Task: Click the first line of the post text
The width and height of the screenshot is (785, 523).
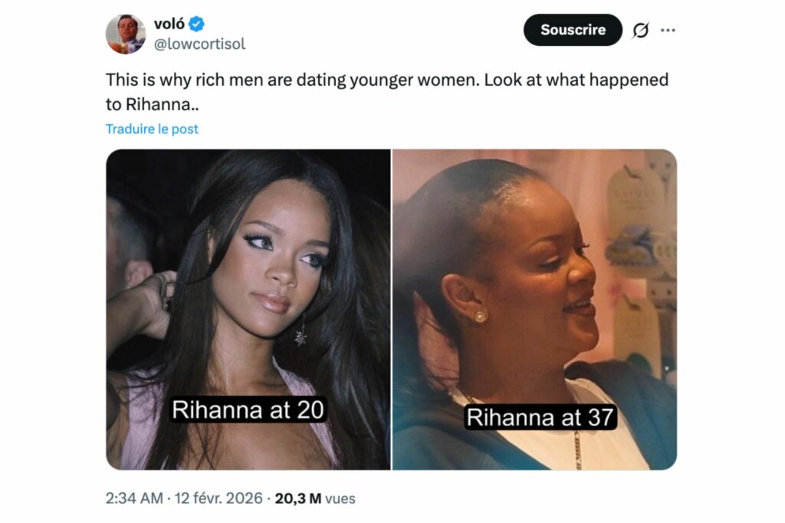Action: coord(387,80)
